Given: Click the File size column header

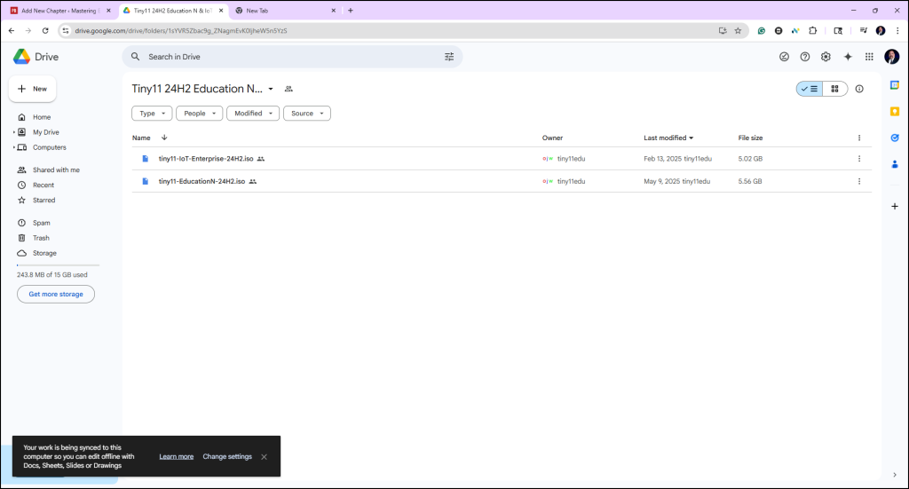Looking at the screenshot, I should tap(750, 138).
